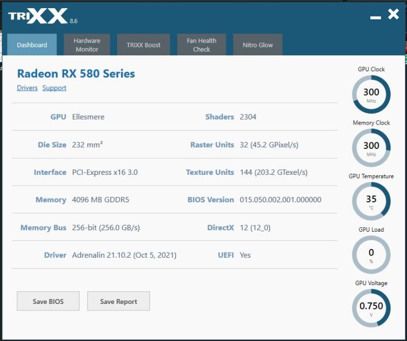Select the shaders value 2304

pos(248,117)
